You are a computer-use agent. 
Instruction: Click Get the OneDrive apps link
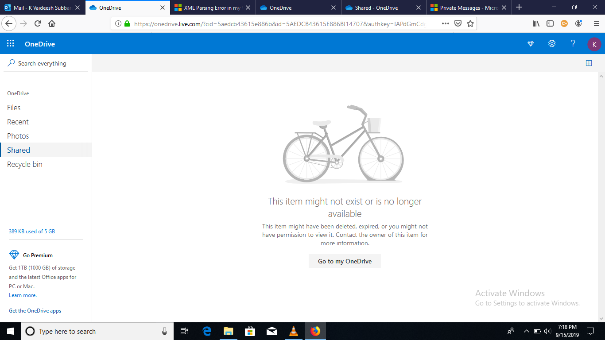(35, 311)
